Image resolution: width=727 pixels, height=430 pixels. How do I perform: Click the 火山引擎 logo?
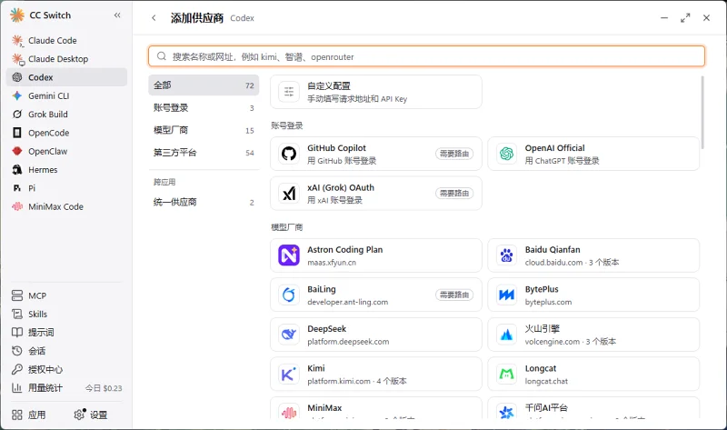click(506, 335)
